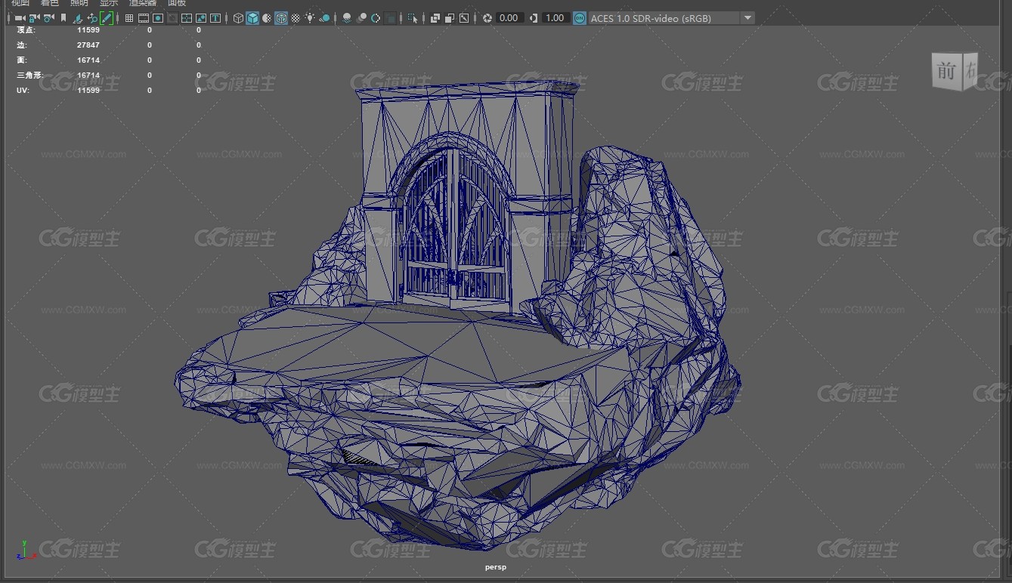Click the Gamma icon

coord(534,18)
